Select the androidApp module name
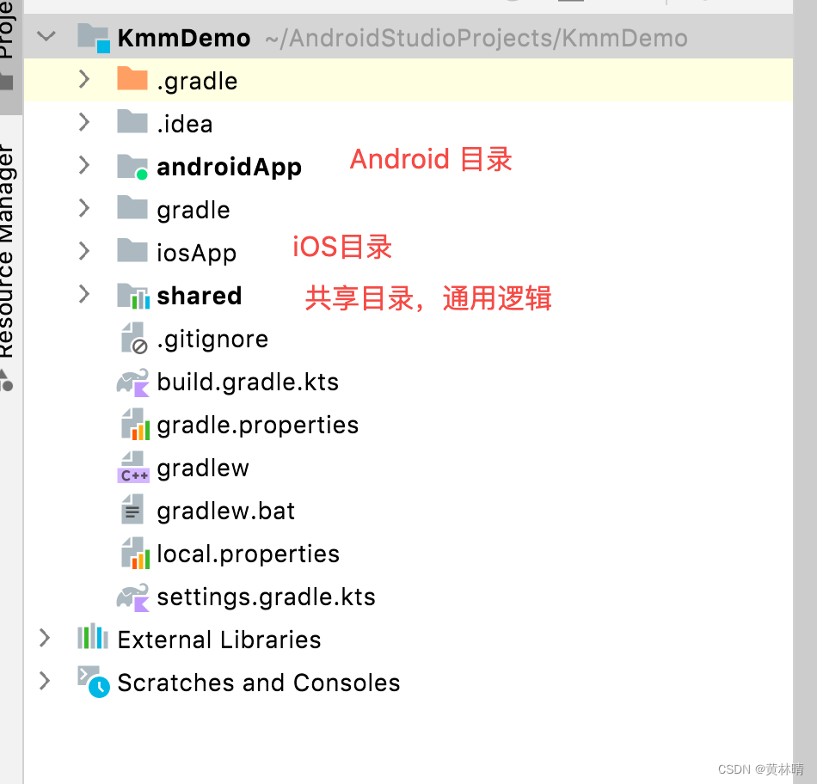The image size is (817, 784). [x=230, y=168]
